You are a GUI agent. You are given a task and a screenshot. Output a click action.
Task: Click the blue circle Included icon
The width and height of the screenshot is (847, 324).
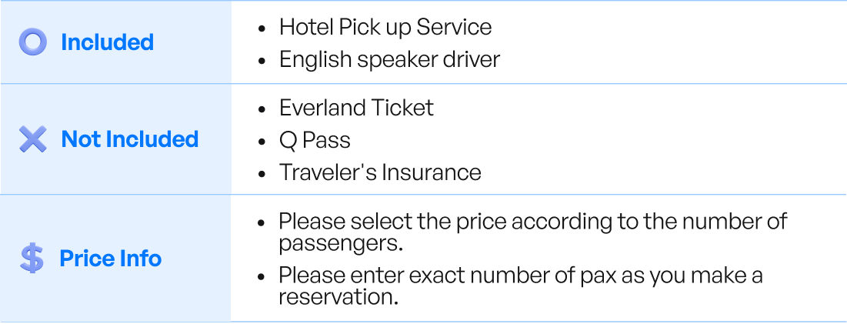click(x=33, y=42)
